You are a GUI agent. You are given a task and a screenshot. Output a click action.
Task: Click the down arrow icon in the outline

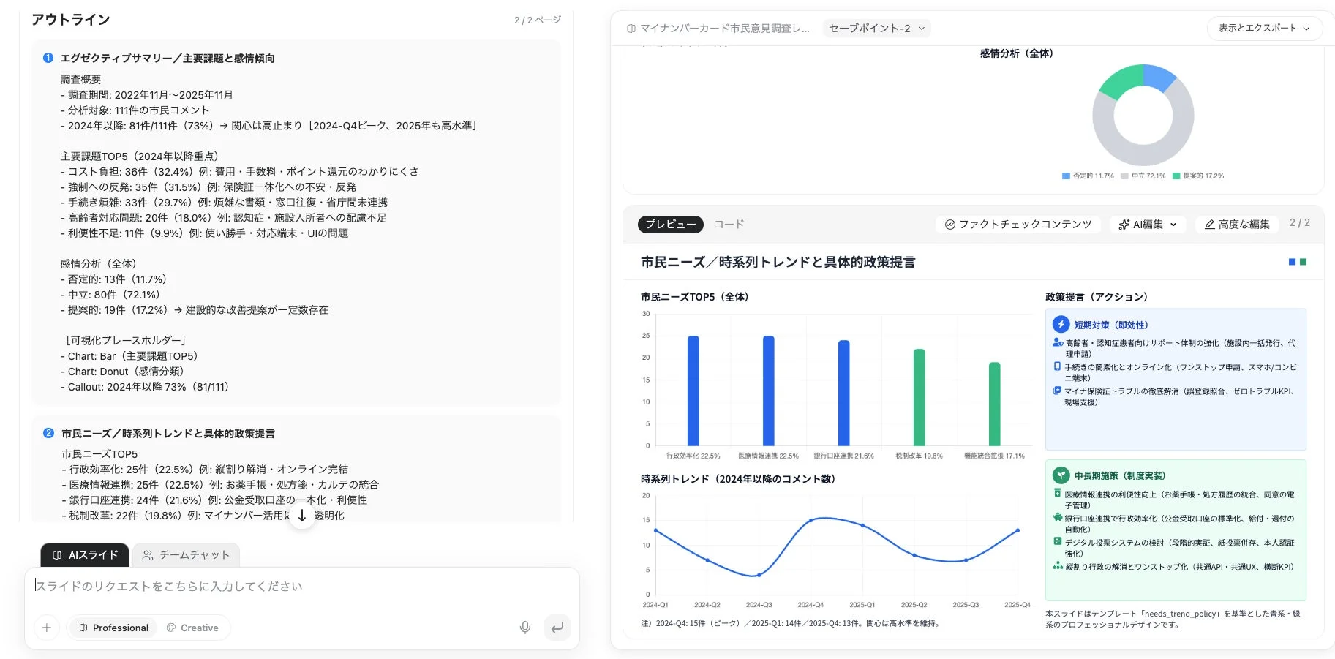point(301,516)
